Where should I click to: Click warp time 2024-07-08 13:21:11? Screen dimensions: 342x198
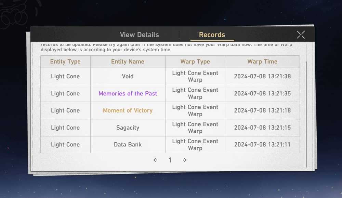(262, 145)
